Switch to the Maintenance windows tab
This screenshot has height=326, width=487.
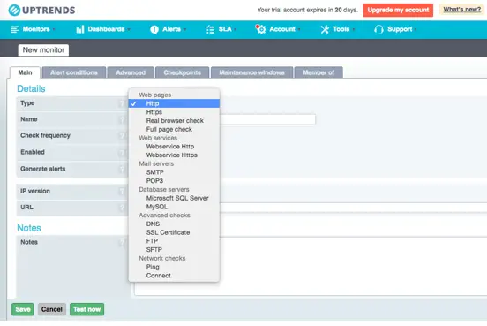pyautogui.click(x=251, y=72)
